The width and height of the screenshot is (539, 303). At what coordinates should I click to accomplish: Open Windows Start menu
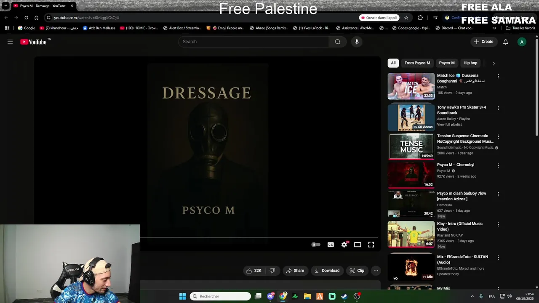coord(182,296)
